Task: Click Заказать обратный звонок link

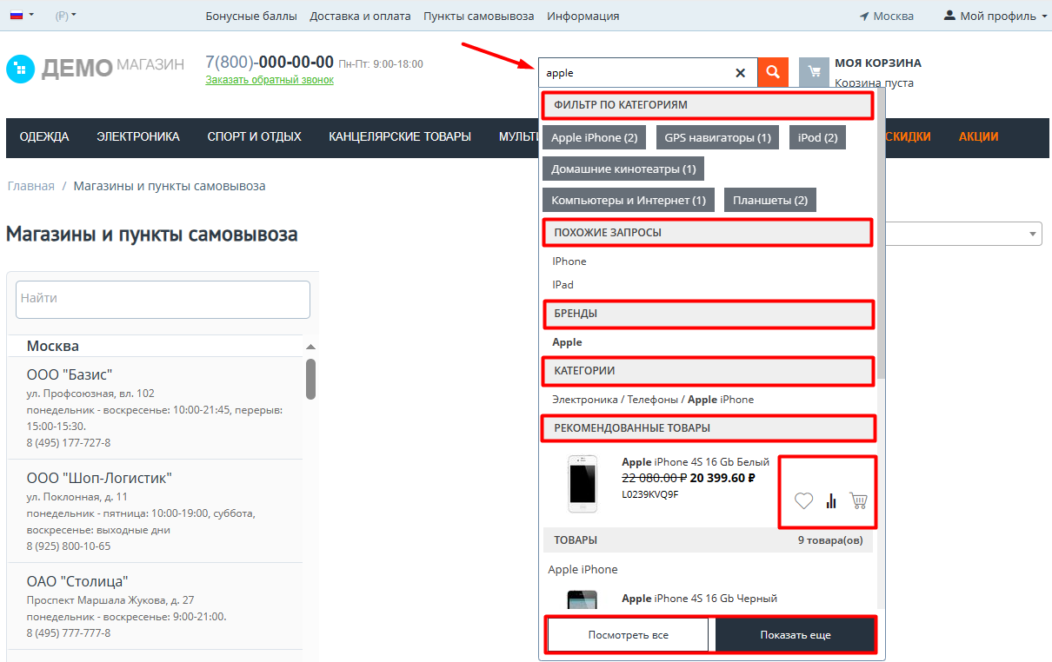Action: coord(270,80)
